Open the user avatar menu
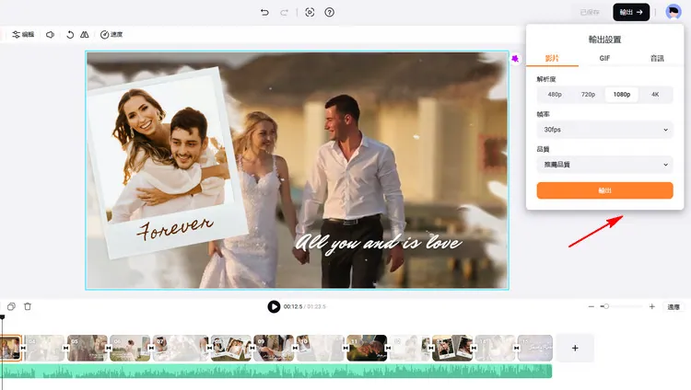This screenshot has width=691, height=390. tap(673, 12)
